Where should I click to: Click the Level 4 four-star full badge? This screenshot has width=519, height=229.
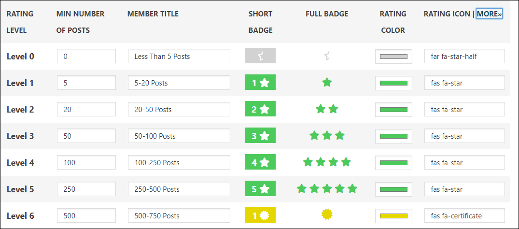[327, 162]
